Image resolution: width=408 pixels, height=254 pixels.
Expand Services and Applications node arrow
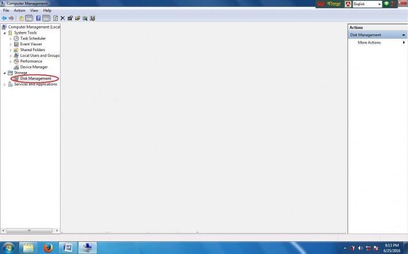[x=5, y=84]
